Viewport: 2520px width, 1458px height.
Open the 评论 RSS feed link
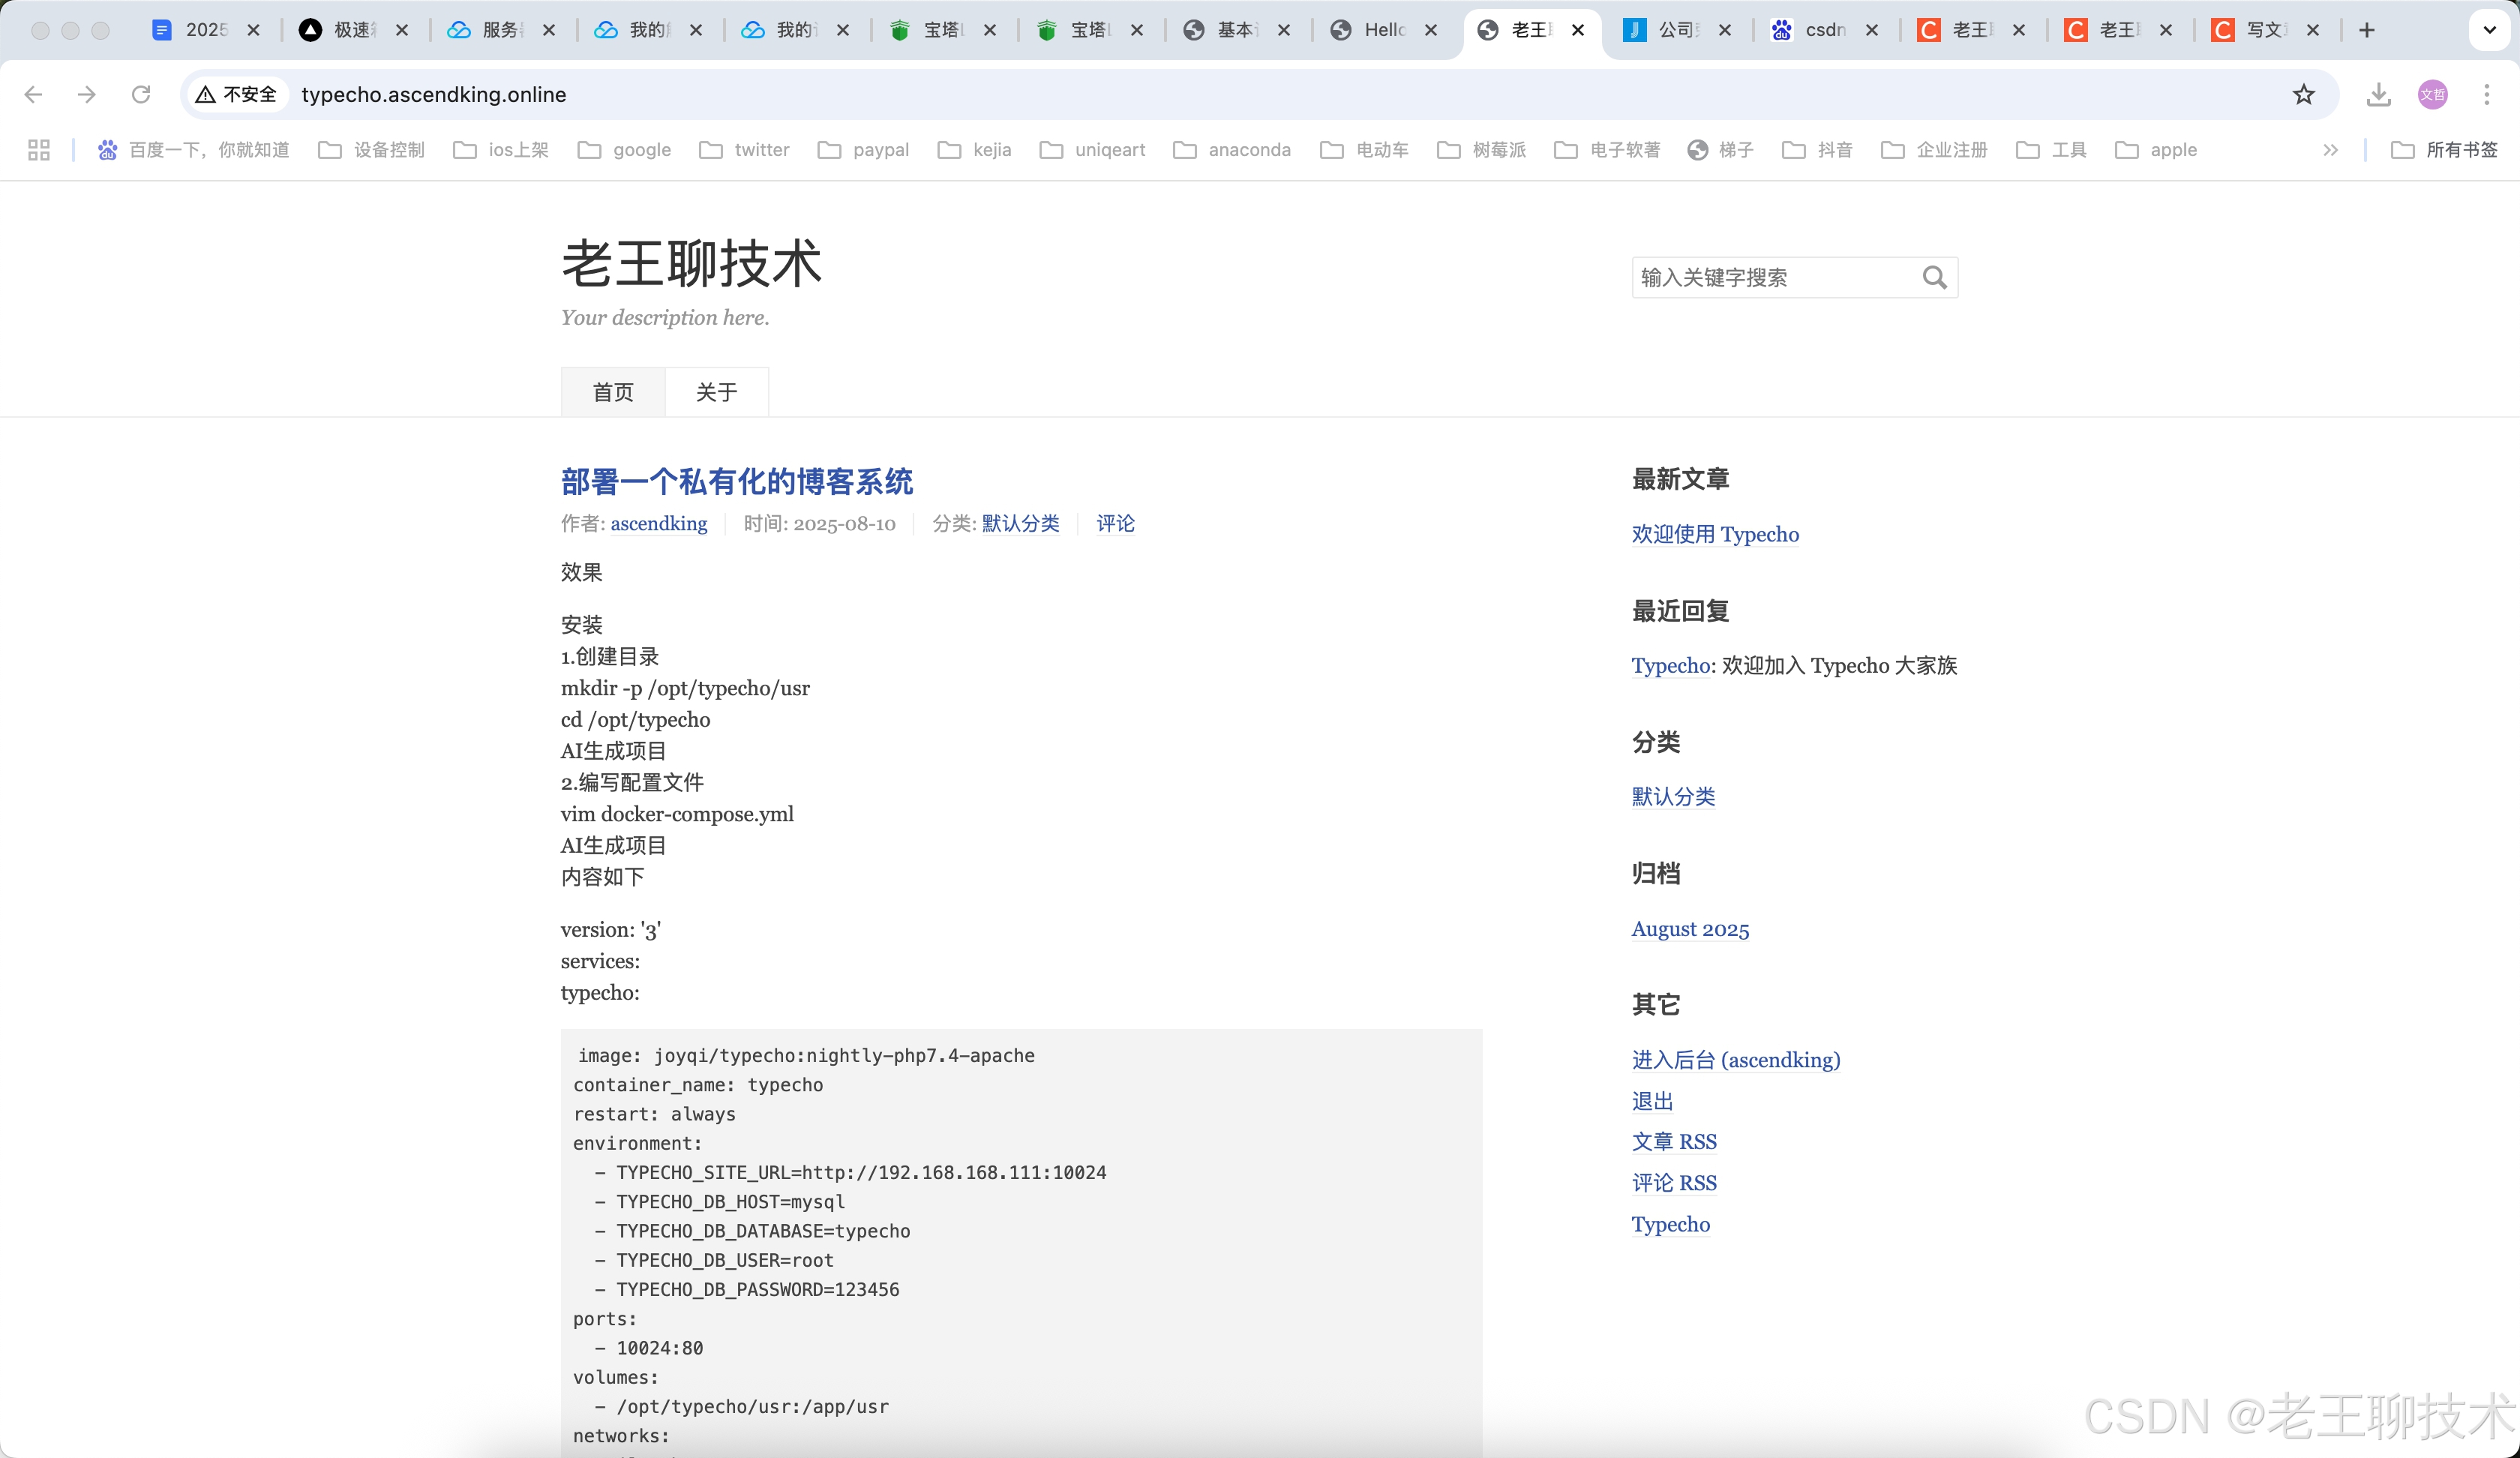[1674, 1183]
